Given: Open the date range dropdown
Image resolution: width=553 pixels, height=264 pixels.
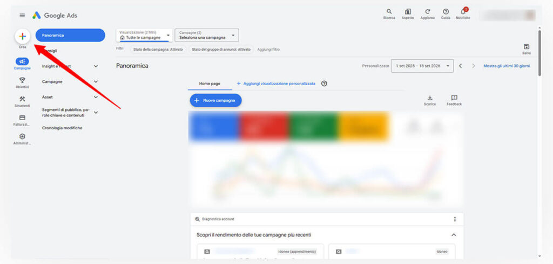Looking at the screenshot, I should tap(422, 66).
